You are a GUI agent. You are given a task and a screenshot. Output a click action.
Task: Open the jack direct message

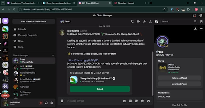tap(34, 67)
